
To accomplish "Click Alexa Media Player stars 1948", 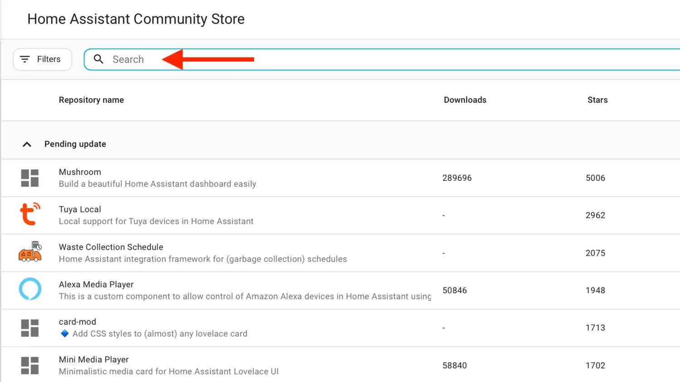I will 595,291.
